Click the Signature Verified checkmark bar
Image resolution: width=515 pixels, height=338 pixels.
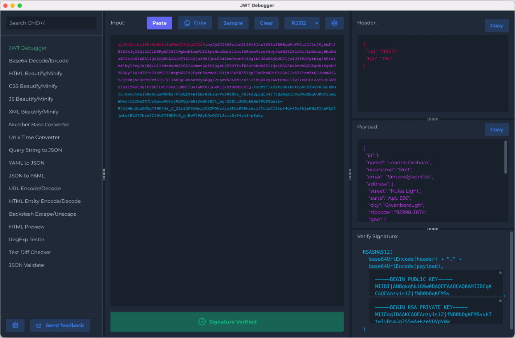pos(227,322)
